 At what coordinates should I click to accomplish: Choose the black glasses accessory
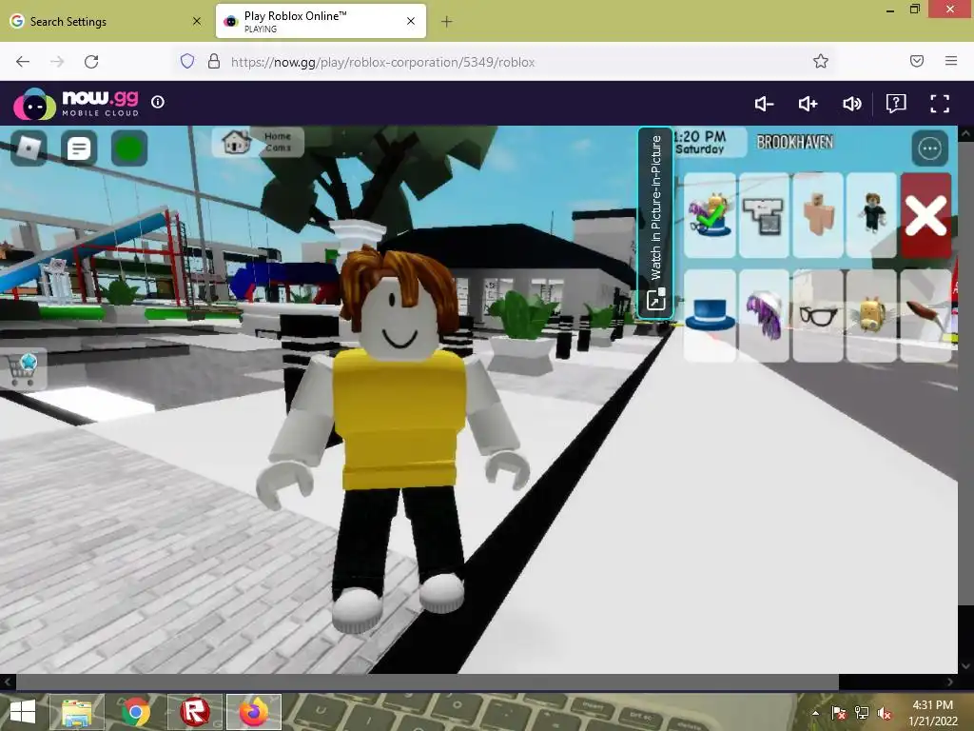tap(818, 316)
